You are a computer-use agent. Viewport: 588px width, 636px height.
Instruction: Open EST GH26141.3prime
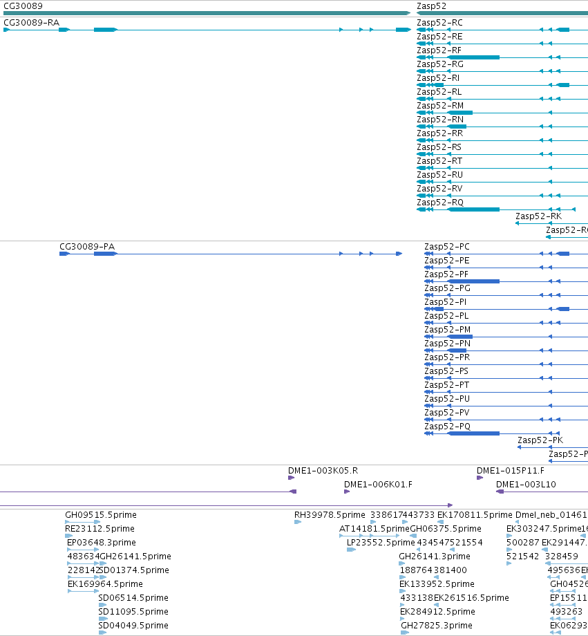pyautogui.click(x=435, y=556)
